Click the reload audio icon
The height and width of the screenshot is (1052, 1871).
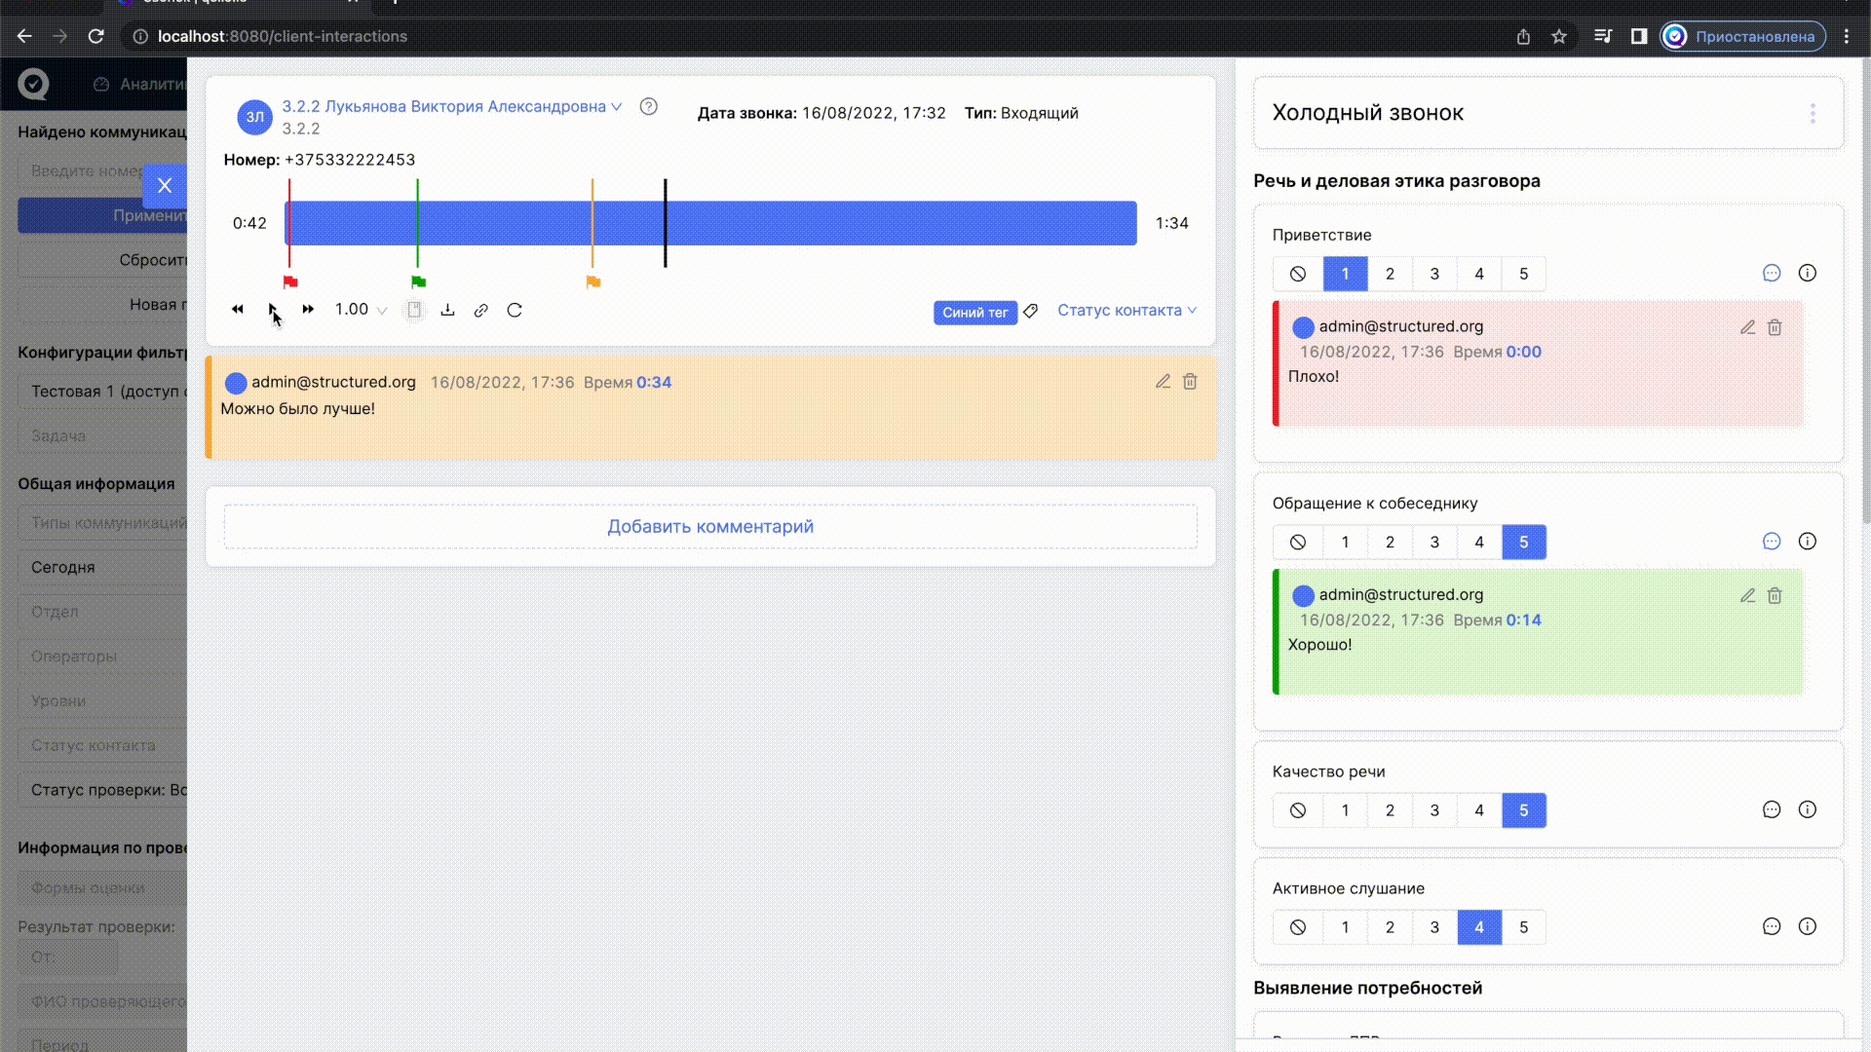[515, 311]
